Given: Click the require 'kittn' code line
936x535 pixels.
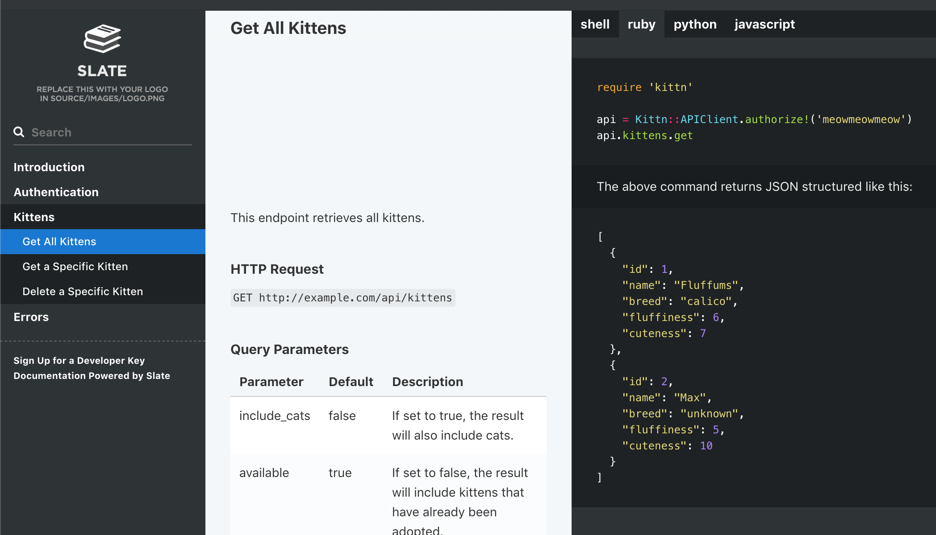Looking at the screenshot, I should 644,87.
